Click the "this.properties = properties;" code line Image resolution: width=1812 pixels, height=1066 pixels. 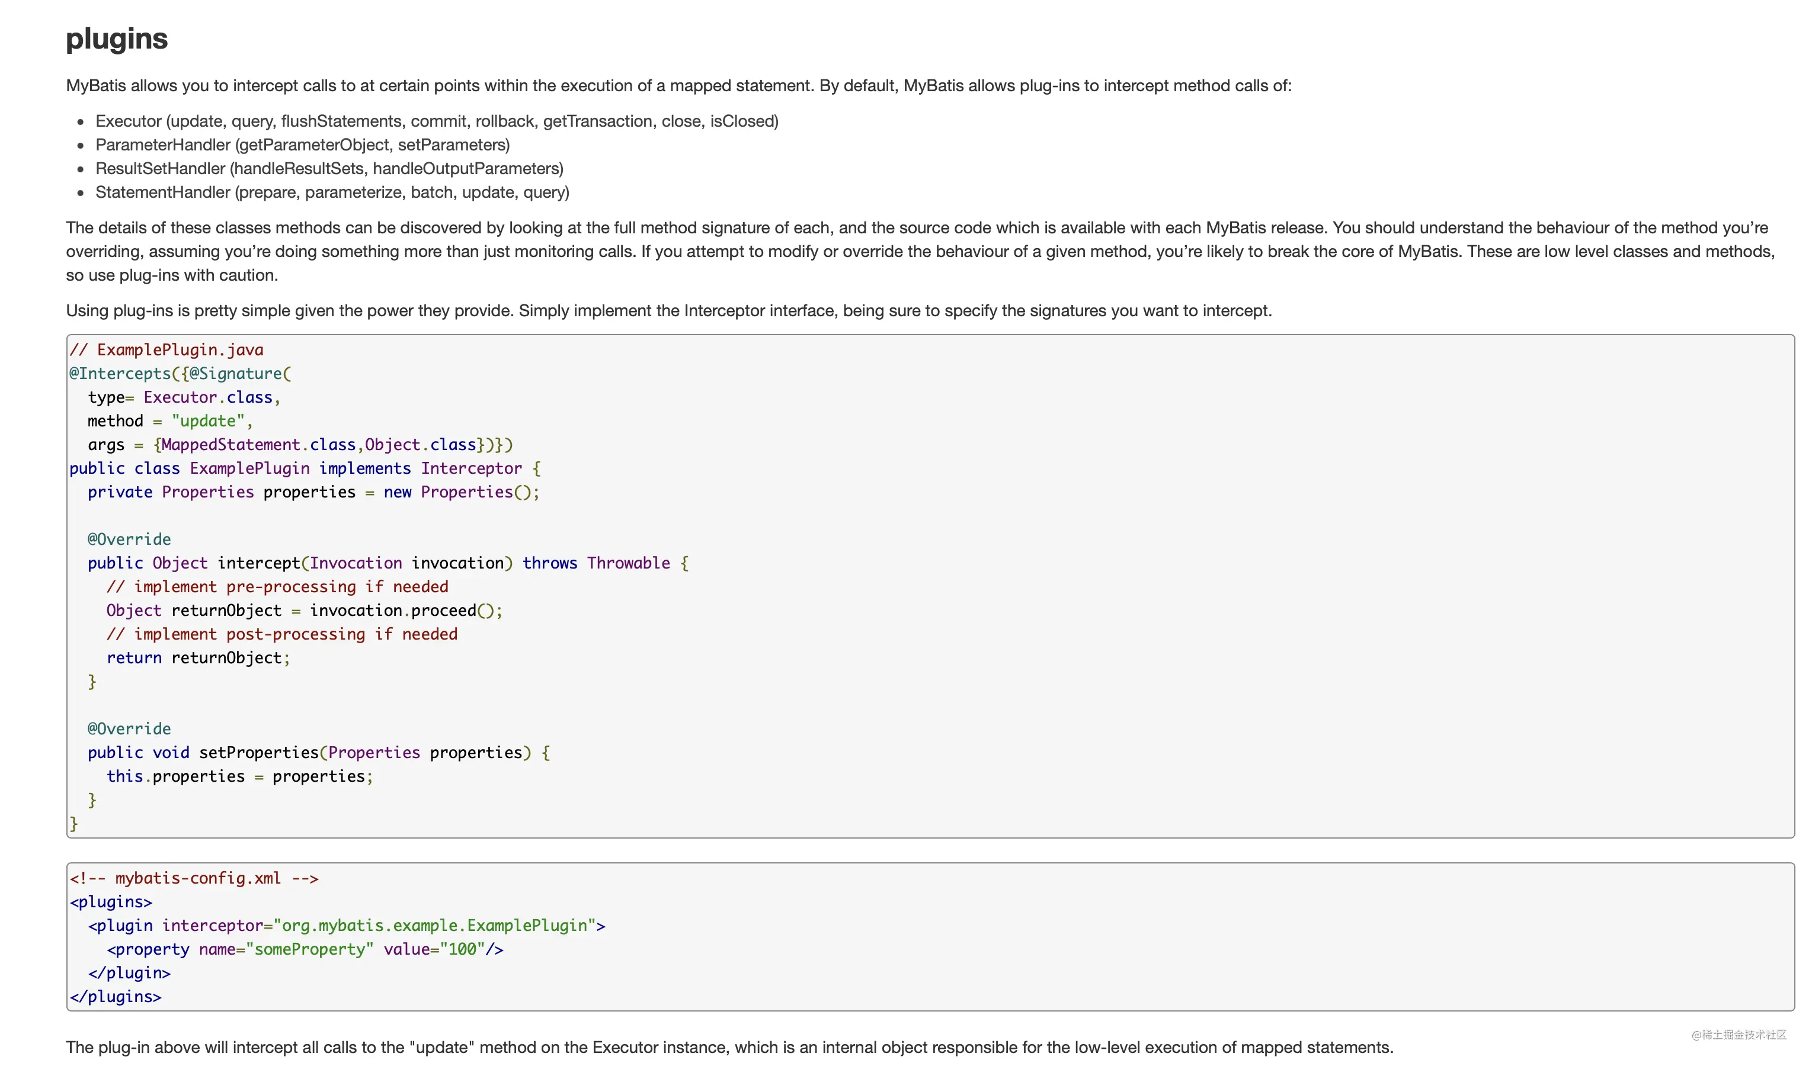[x=240, y=776]
